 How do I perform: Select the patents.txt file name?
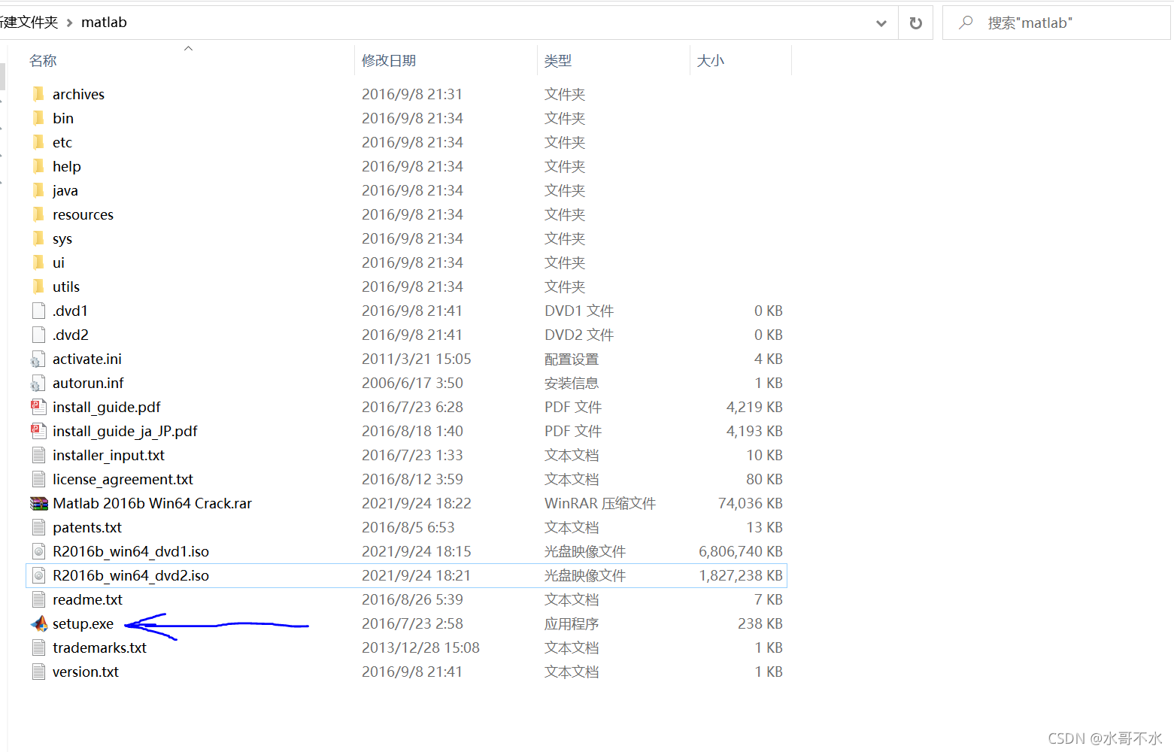pos(87,527)
